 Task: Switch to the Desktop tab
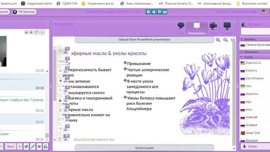227,28
